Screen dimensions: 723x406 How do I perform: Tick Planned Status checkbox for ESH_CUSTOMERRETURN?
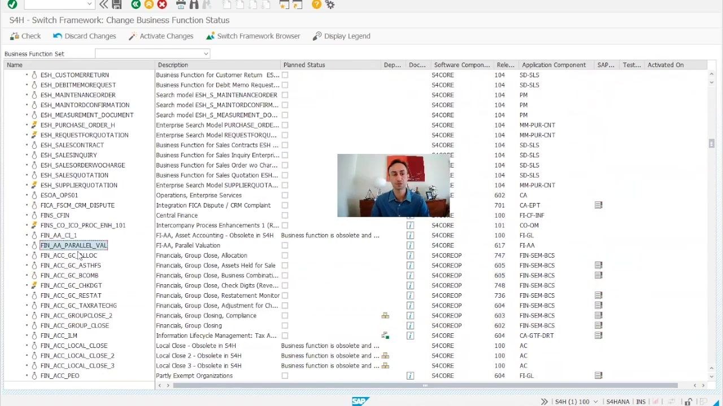285,75
